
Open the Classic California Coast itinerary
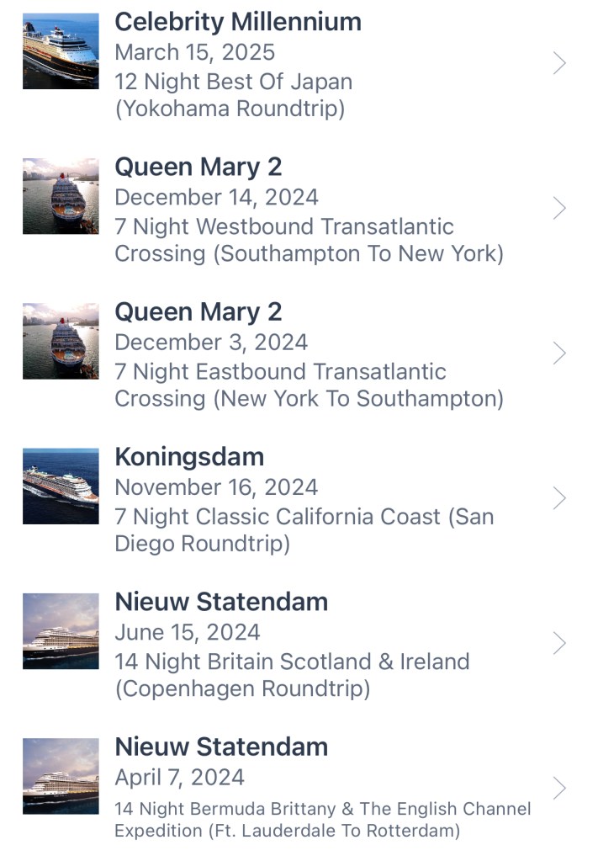(304, 530)
